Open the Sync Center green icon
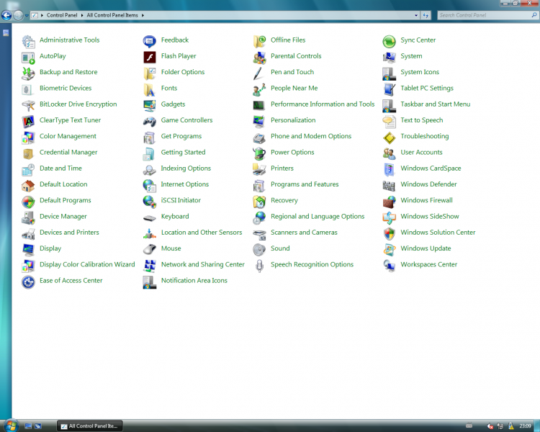This screenshot has width=540, height=432. tap(389, 41)
